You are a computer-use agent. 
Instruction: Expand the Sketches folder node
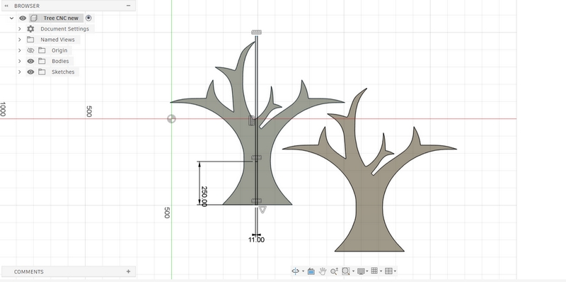click(20, 72)
